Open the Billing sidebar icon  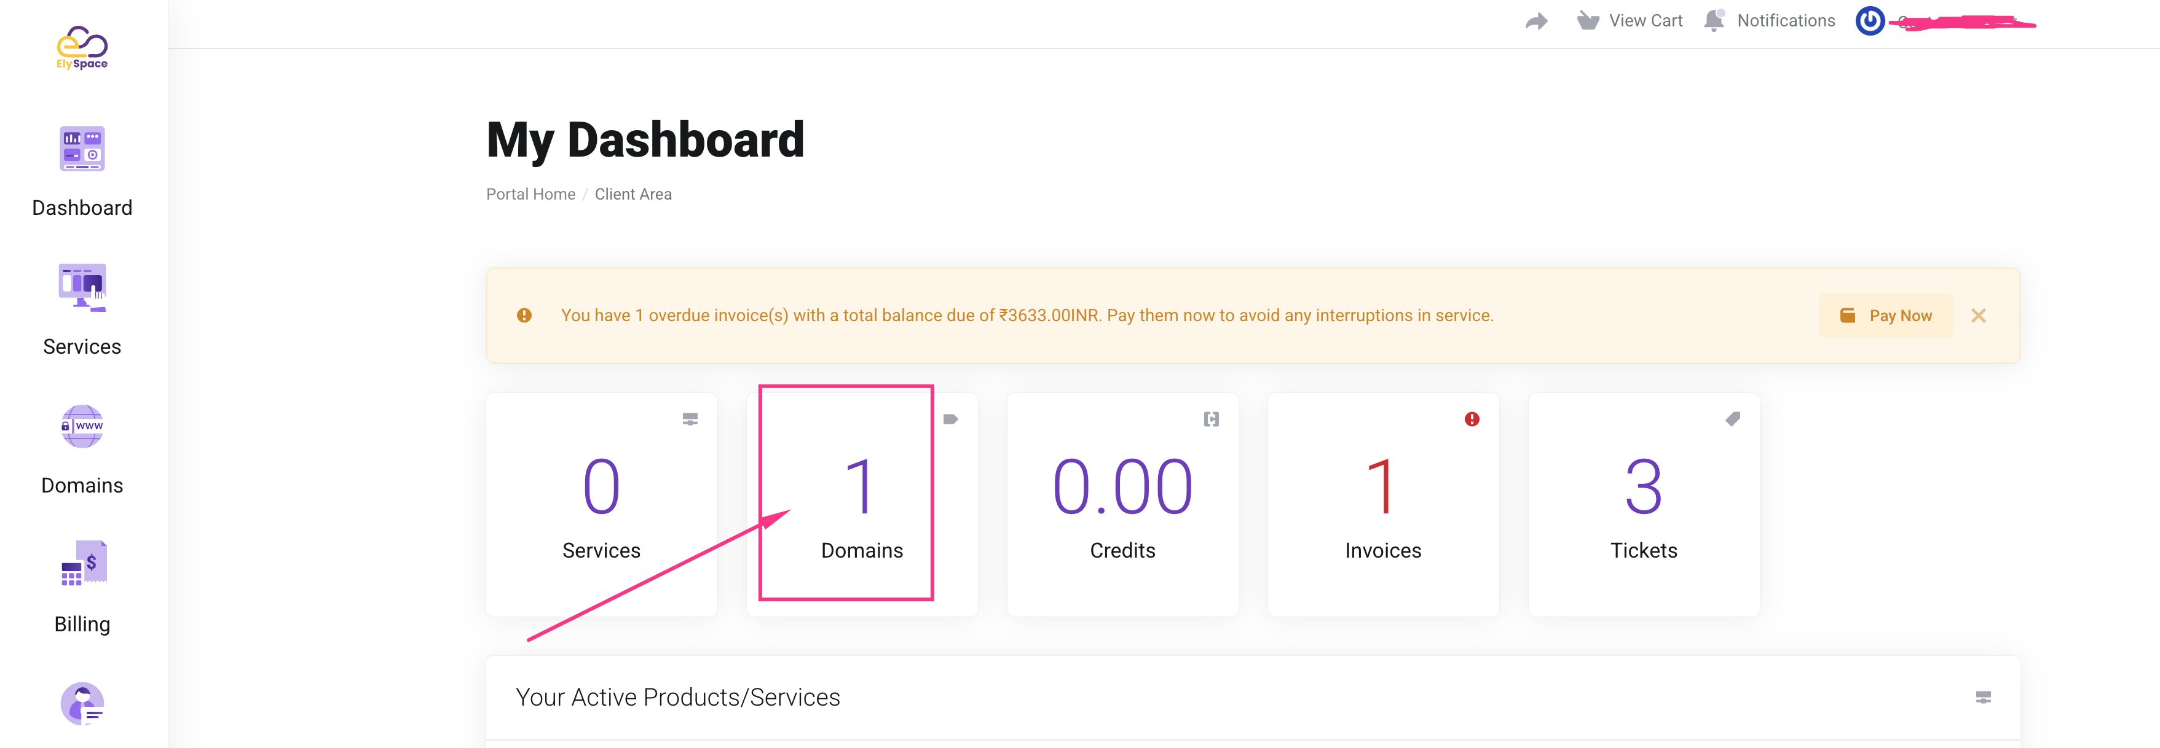click(x=82, y=564)
